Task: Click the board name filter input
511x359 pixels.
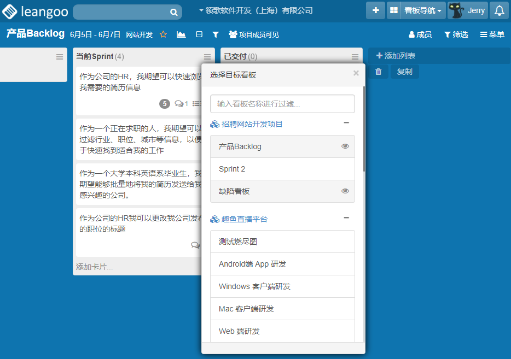Action: coord(282,104)
